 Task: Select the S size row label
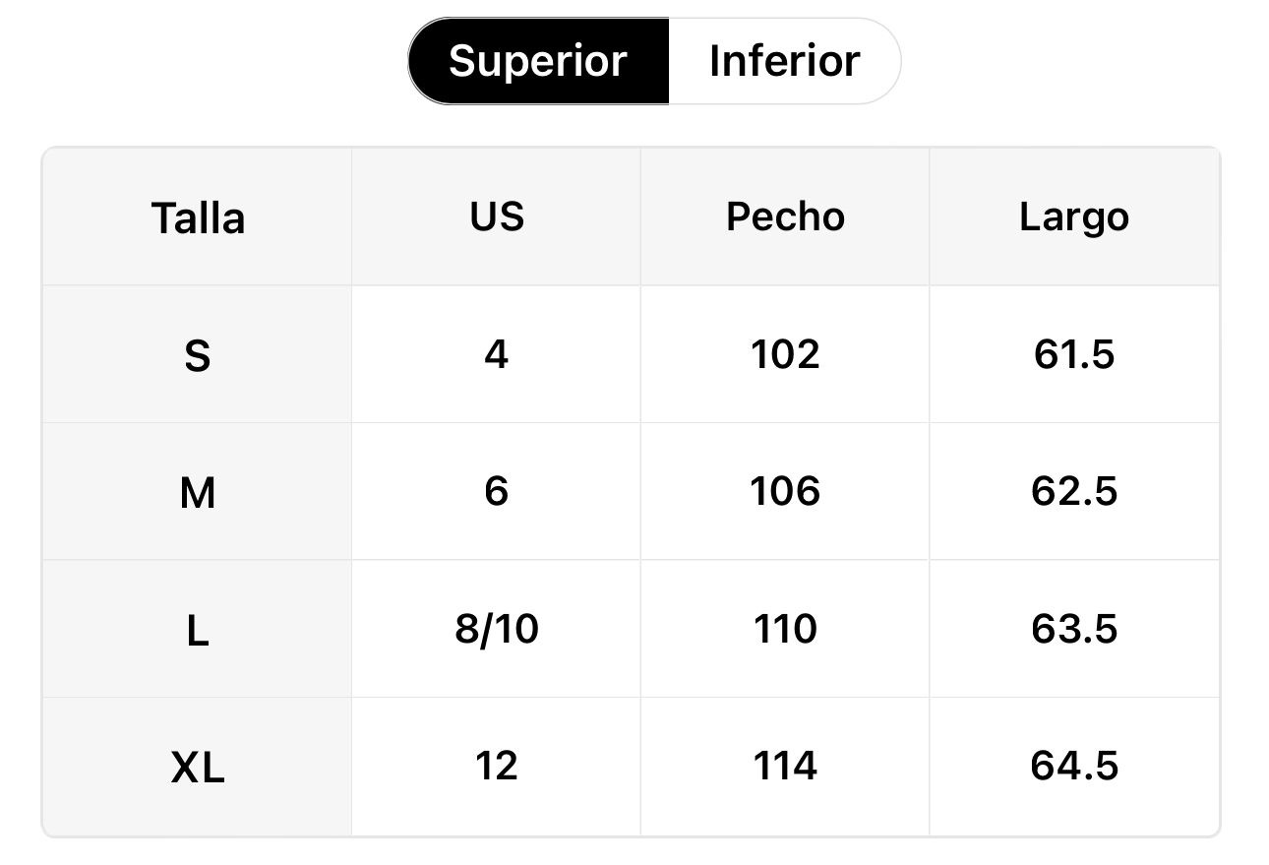coord(198,355)
